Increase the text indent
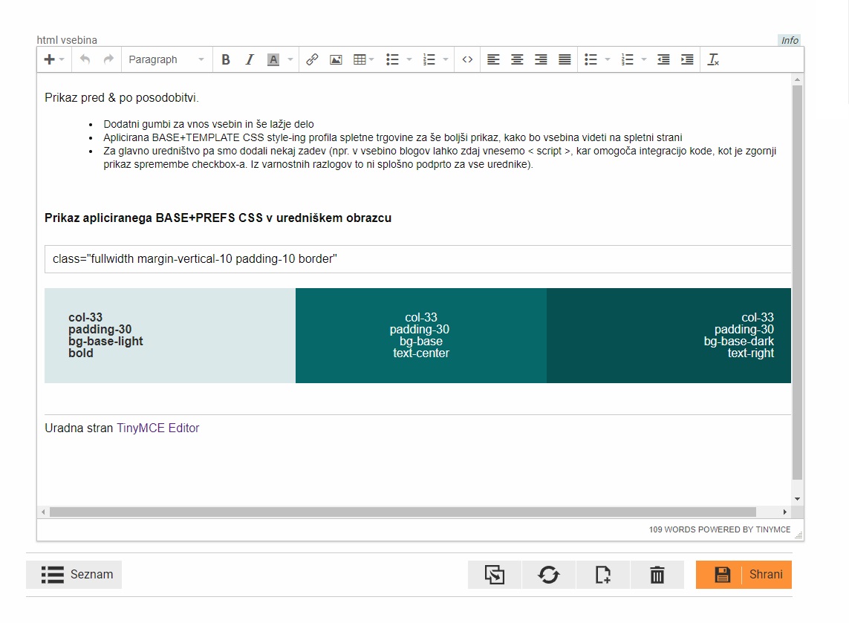Viewport: 849px width, 623px height. 686,59
